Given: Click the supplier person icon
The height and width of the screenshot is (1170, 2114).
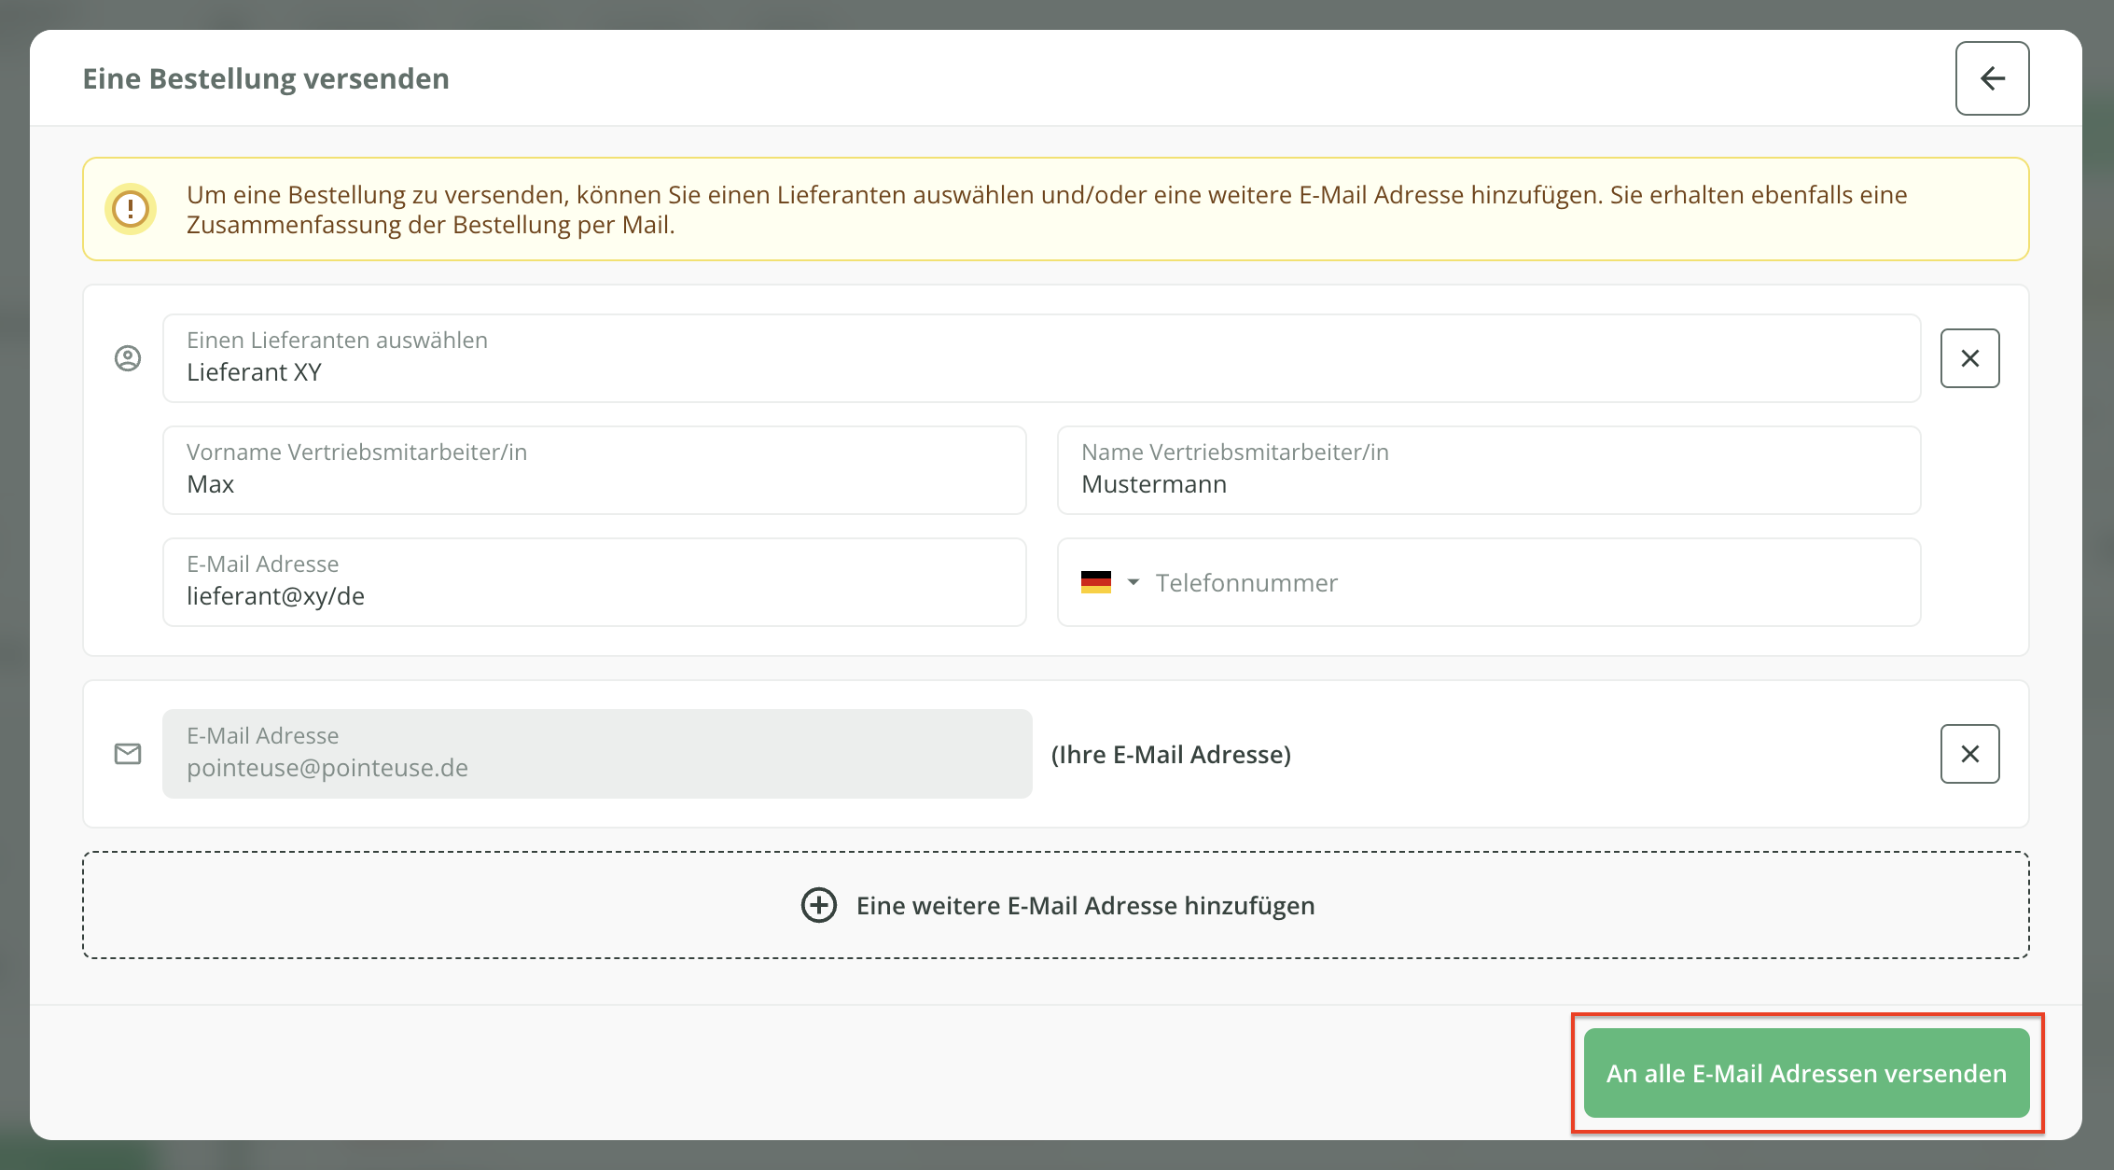Looking at the screenshot, I should [x=128, y=358].
